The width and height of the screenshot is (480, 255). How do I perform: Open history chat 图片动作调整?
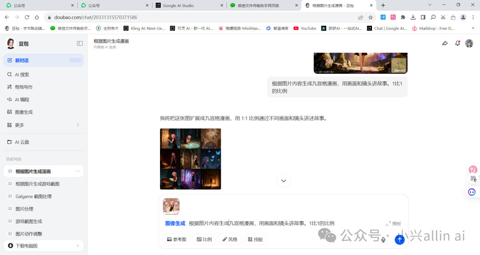(x=44, y=234)
